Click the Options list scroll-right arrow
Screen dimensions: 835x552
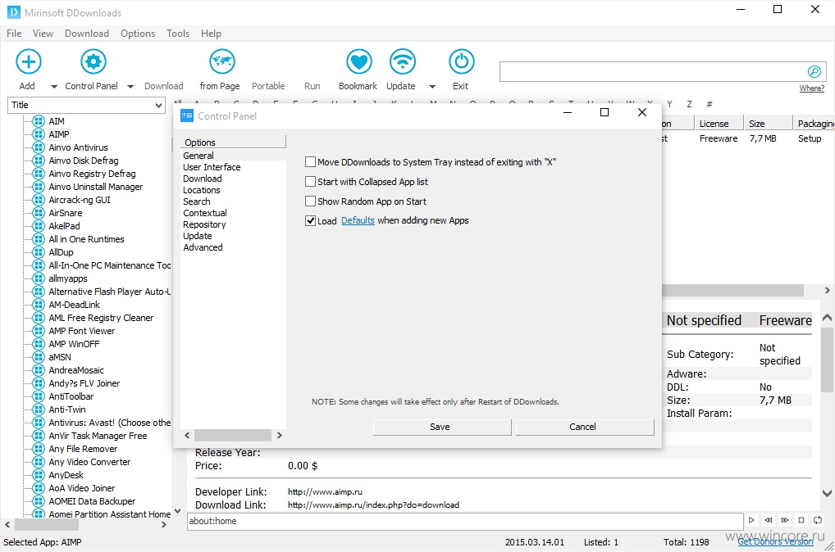pos(280,436)
